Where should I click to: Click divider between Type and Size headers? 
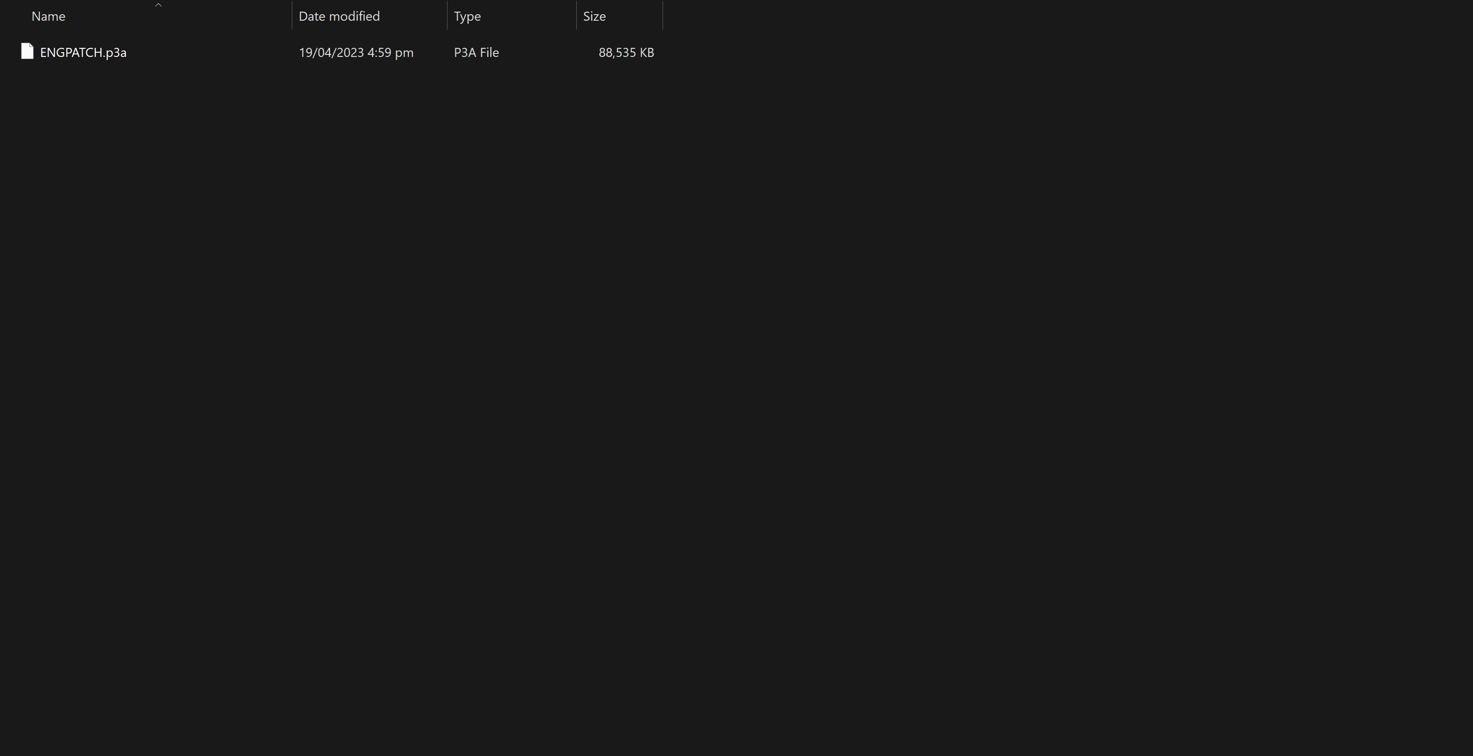tap(576, 16)
